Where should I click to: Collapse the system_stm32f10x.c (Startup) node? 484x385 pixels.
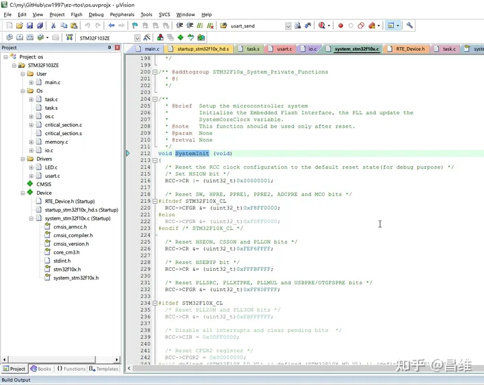pos(31,218)
